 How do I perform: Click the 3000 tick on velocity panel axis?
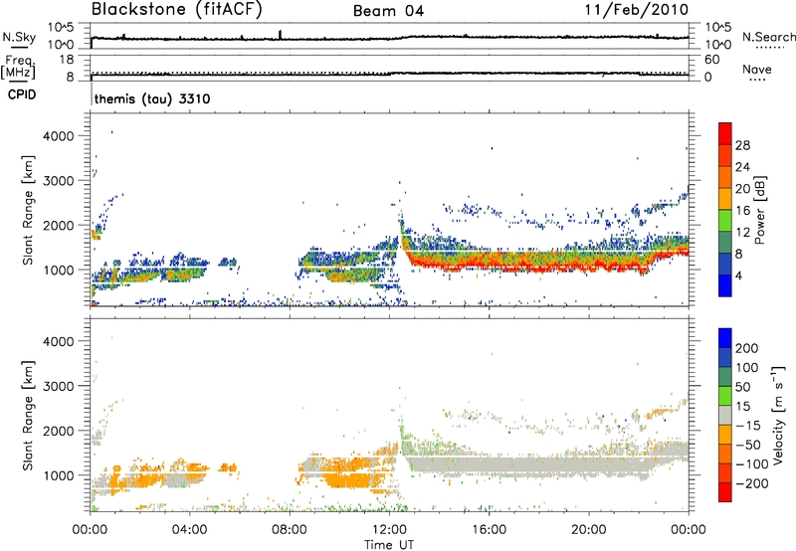click(58, 386)
